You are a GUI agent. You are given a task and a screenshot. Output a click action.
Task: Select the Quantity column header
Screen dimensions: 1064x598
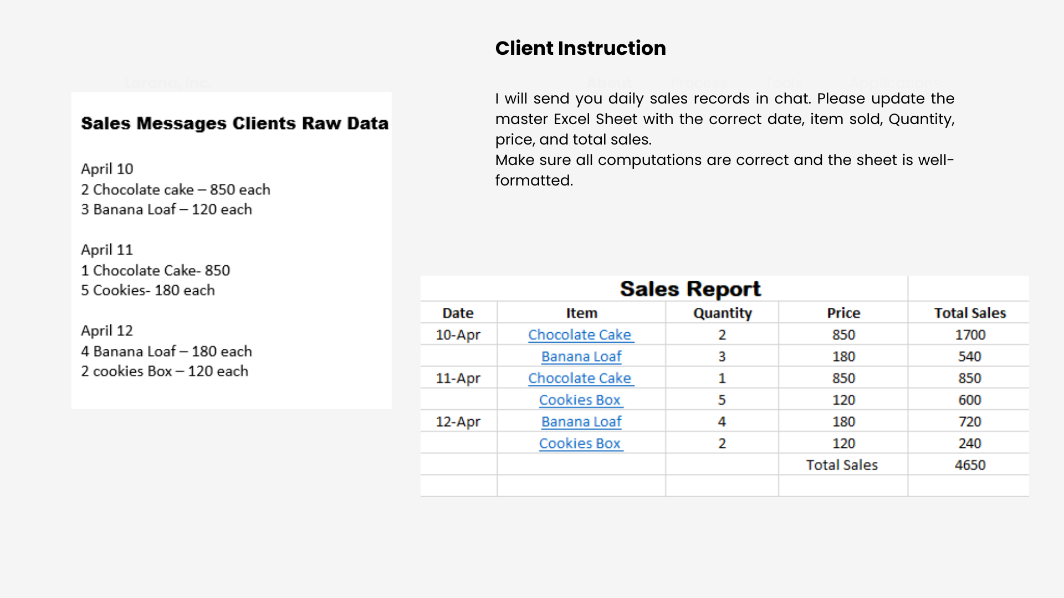(722, 313)
